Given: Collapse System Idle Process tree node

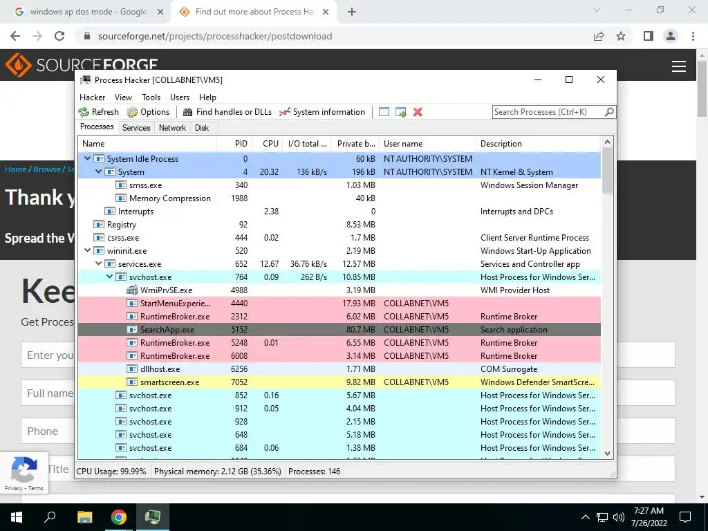Looking at the screenshot, I should tap(87, 158).
